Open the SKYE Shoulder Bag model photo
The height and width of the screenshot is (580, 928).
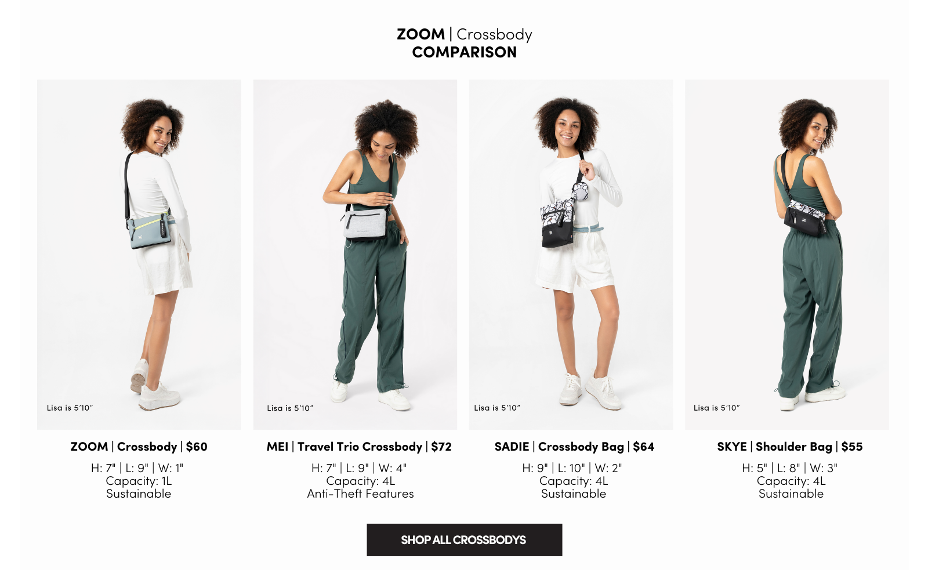tap(786, 255)
